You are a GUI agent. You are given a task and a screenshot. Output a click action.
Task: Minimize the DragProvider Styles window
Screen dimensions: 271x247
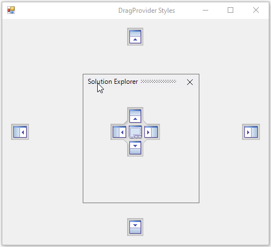205,10
